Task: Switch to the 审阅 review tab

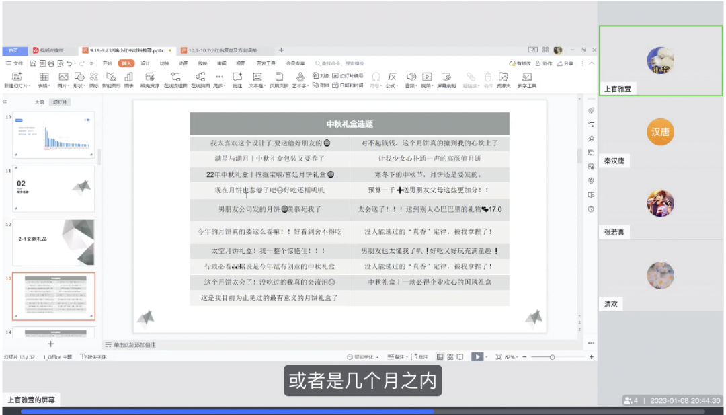Action: coord(222,63)
